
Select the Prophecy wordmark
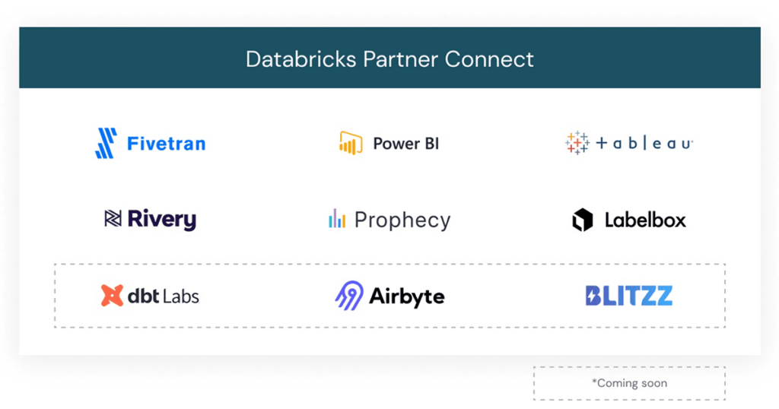402,220
